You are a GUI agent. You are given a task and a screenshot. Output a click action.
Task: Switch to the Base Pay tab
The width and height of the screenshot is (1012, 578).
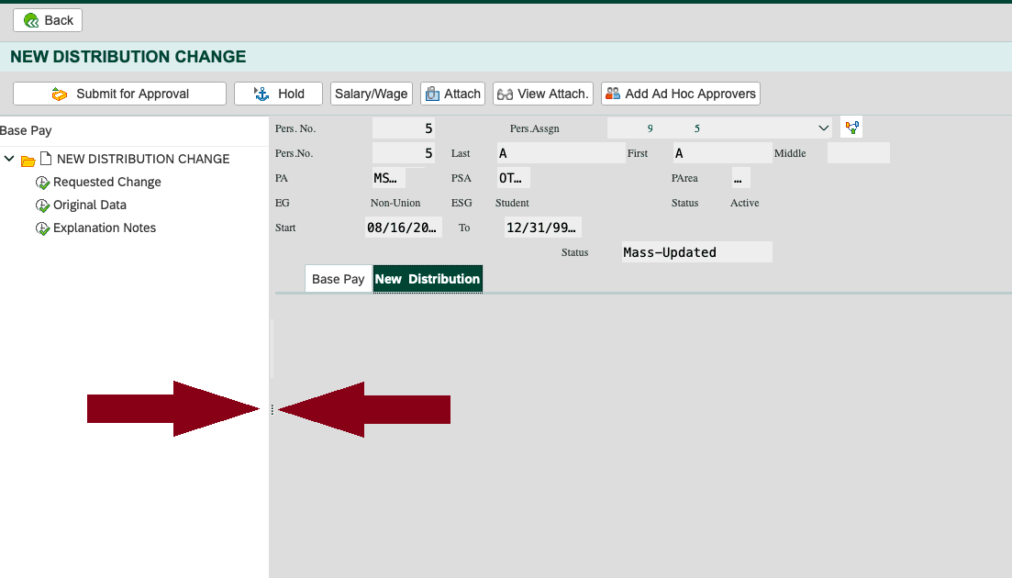coord(338,279)
